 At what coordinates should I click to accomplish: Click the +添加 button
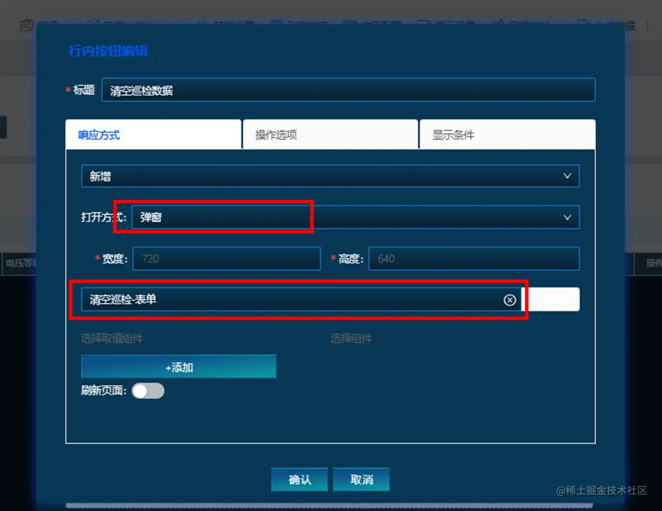point(179,367)
